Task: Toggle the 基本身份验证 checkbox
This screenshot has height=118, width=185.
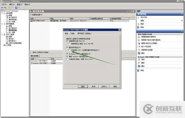Action: [x=67, y=47]
